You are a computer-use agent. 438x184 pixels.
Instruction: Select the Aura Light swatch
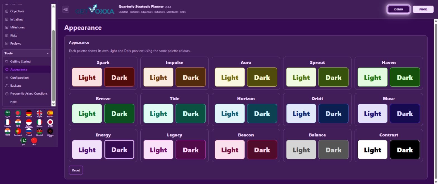(x=230, y=77)
